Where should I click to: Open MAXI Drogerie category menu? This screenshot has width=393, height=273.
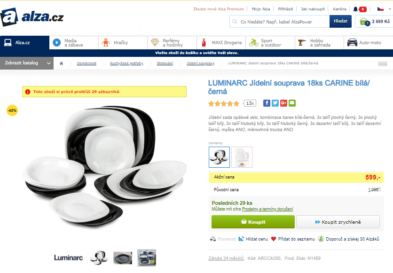(221, 43)
